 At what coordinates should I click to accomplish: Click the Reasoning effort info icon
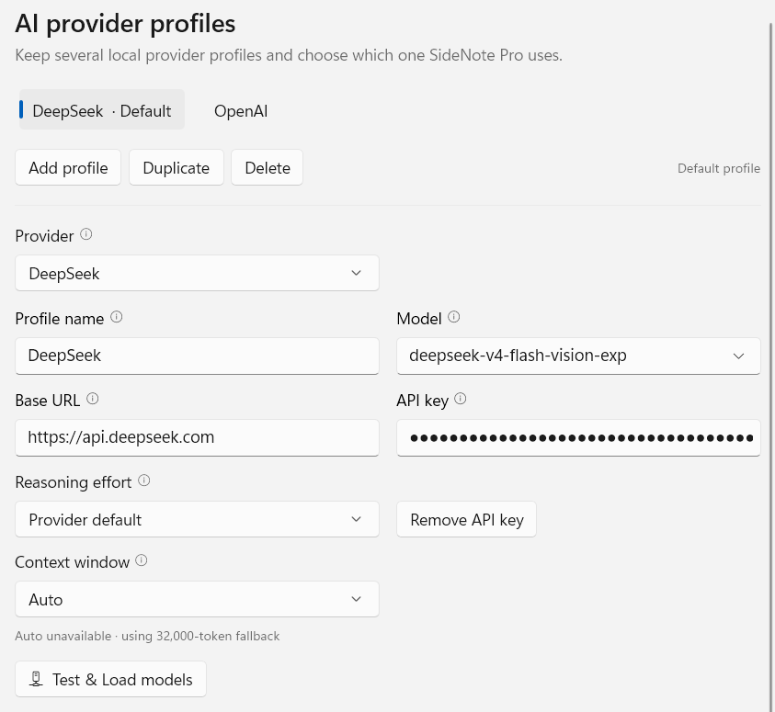tap(143, 480)
